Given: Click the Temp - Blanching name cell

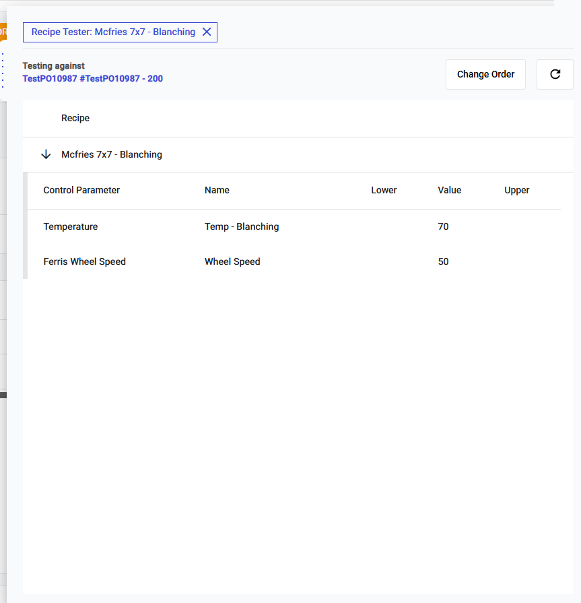Looking at the screenshot, I should [242, 227].
